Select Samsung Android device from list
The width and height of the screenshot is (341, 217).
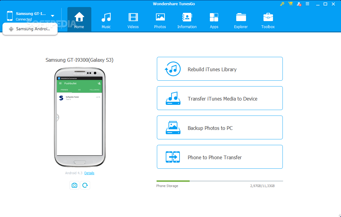click(x=30, y=29)
